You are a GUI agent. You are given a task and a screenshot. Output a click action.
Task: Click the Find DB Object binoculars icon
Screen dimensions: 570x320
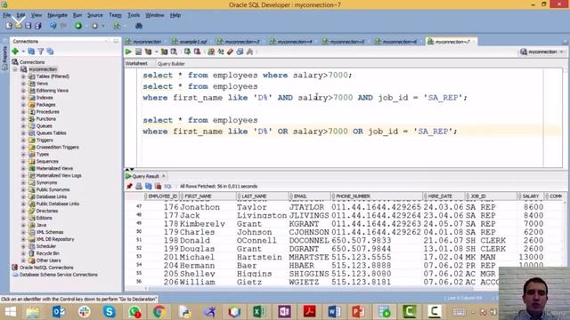tap(139, 26)
